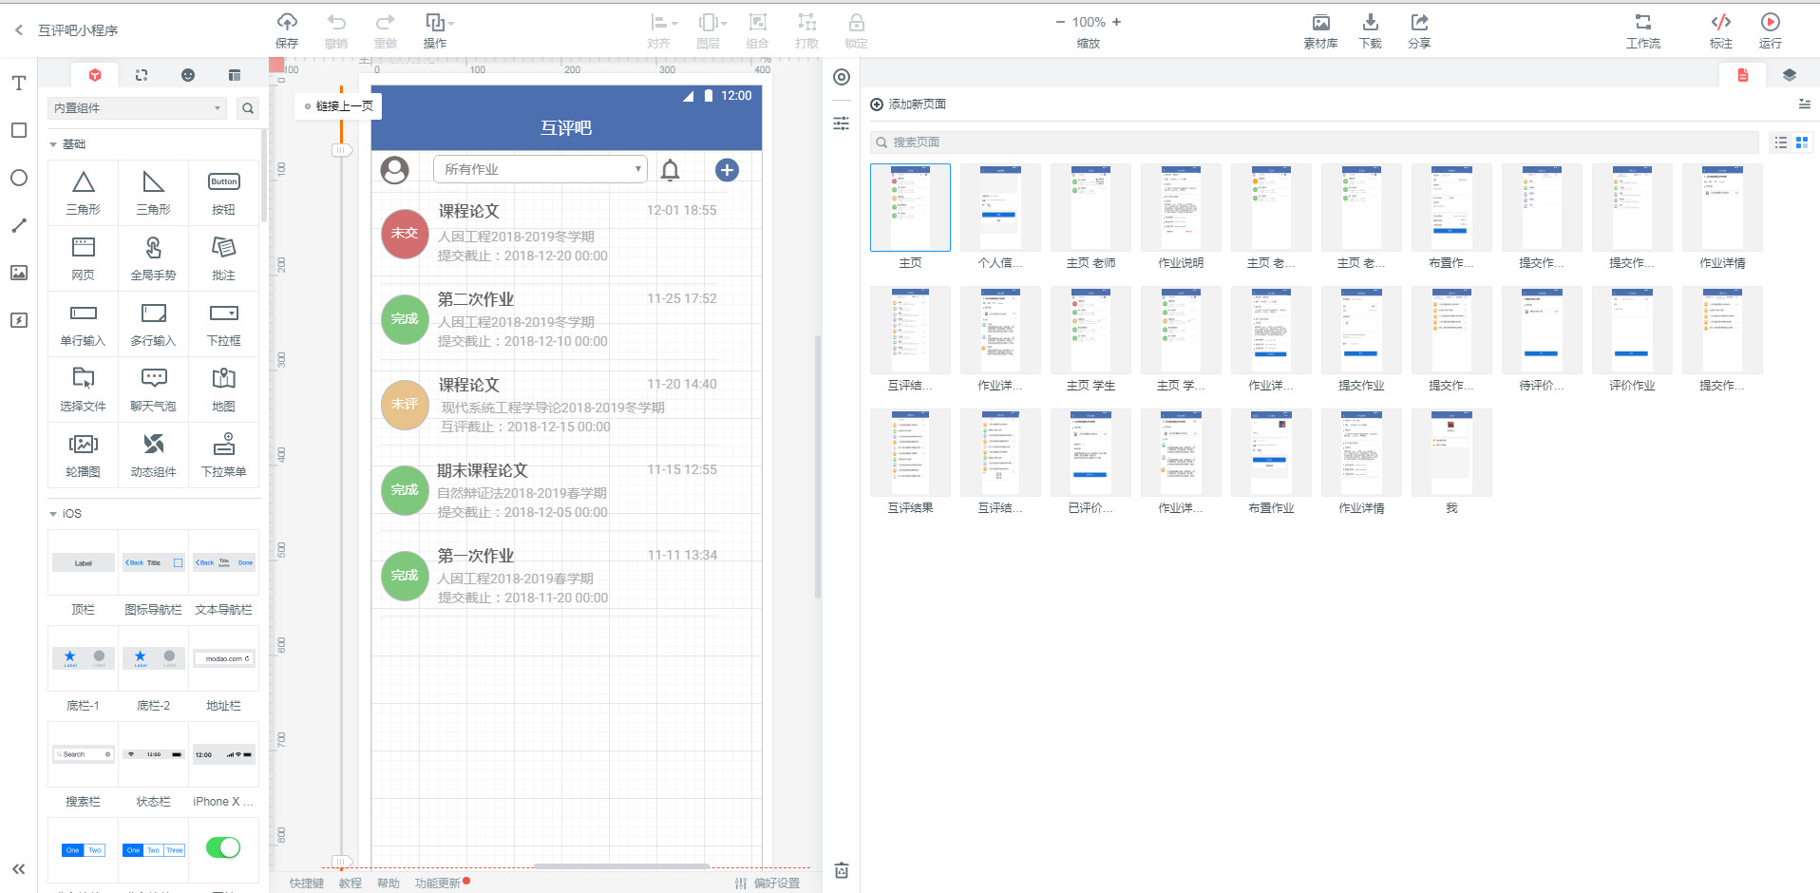
Task: Click the 搜索页面 search field
Action: point(1315,142)
